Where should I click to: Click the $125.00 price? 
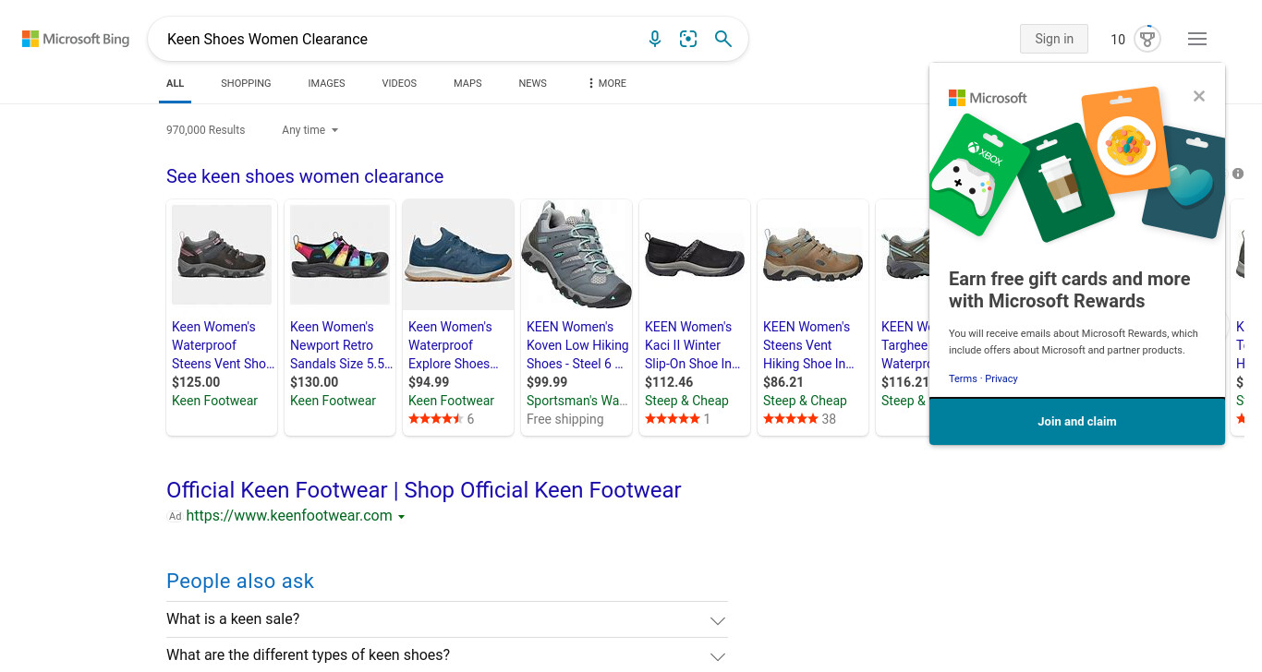tap(196, 382)
